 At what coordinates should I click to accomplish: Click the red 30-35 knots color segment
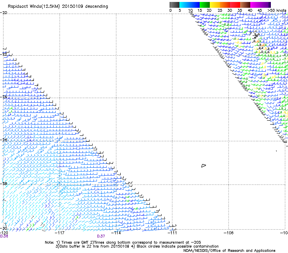tap(235, 5)
